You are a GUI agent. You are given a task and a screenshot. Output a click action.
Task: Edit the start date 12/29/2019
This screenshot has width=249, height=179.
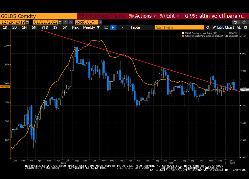[13, 22]
